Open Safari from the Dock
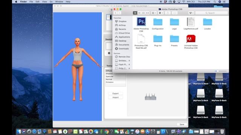 [34, 132]
